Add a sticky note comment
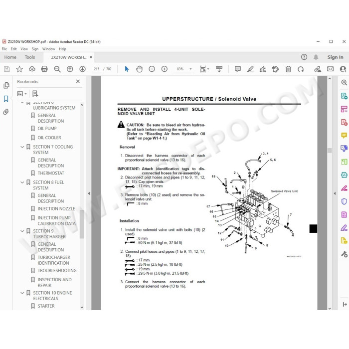 click(x=238, y=69)
